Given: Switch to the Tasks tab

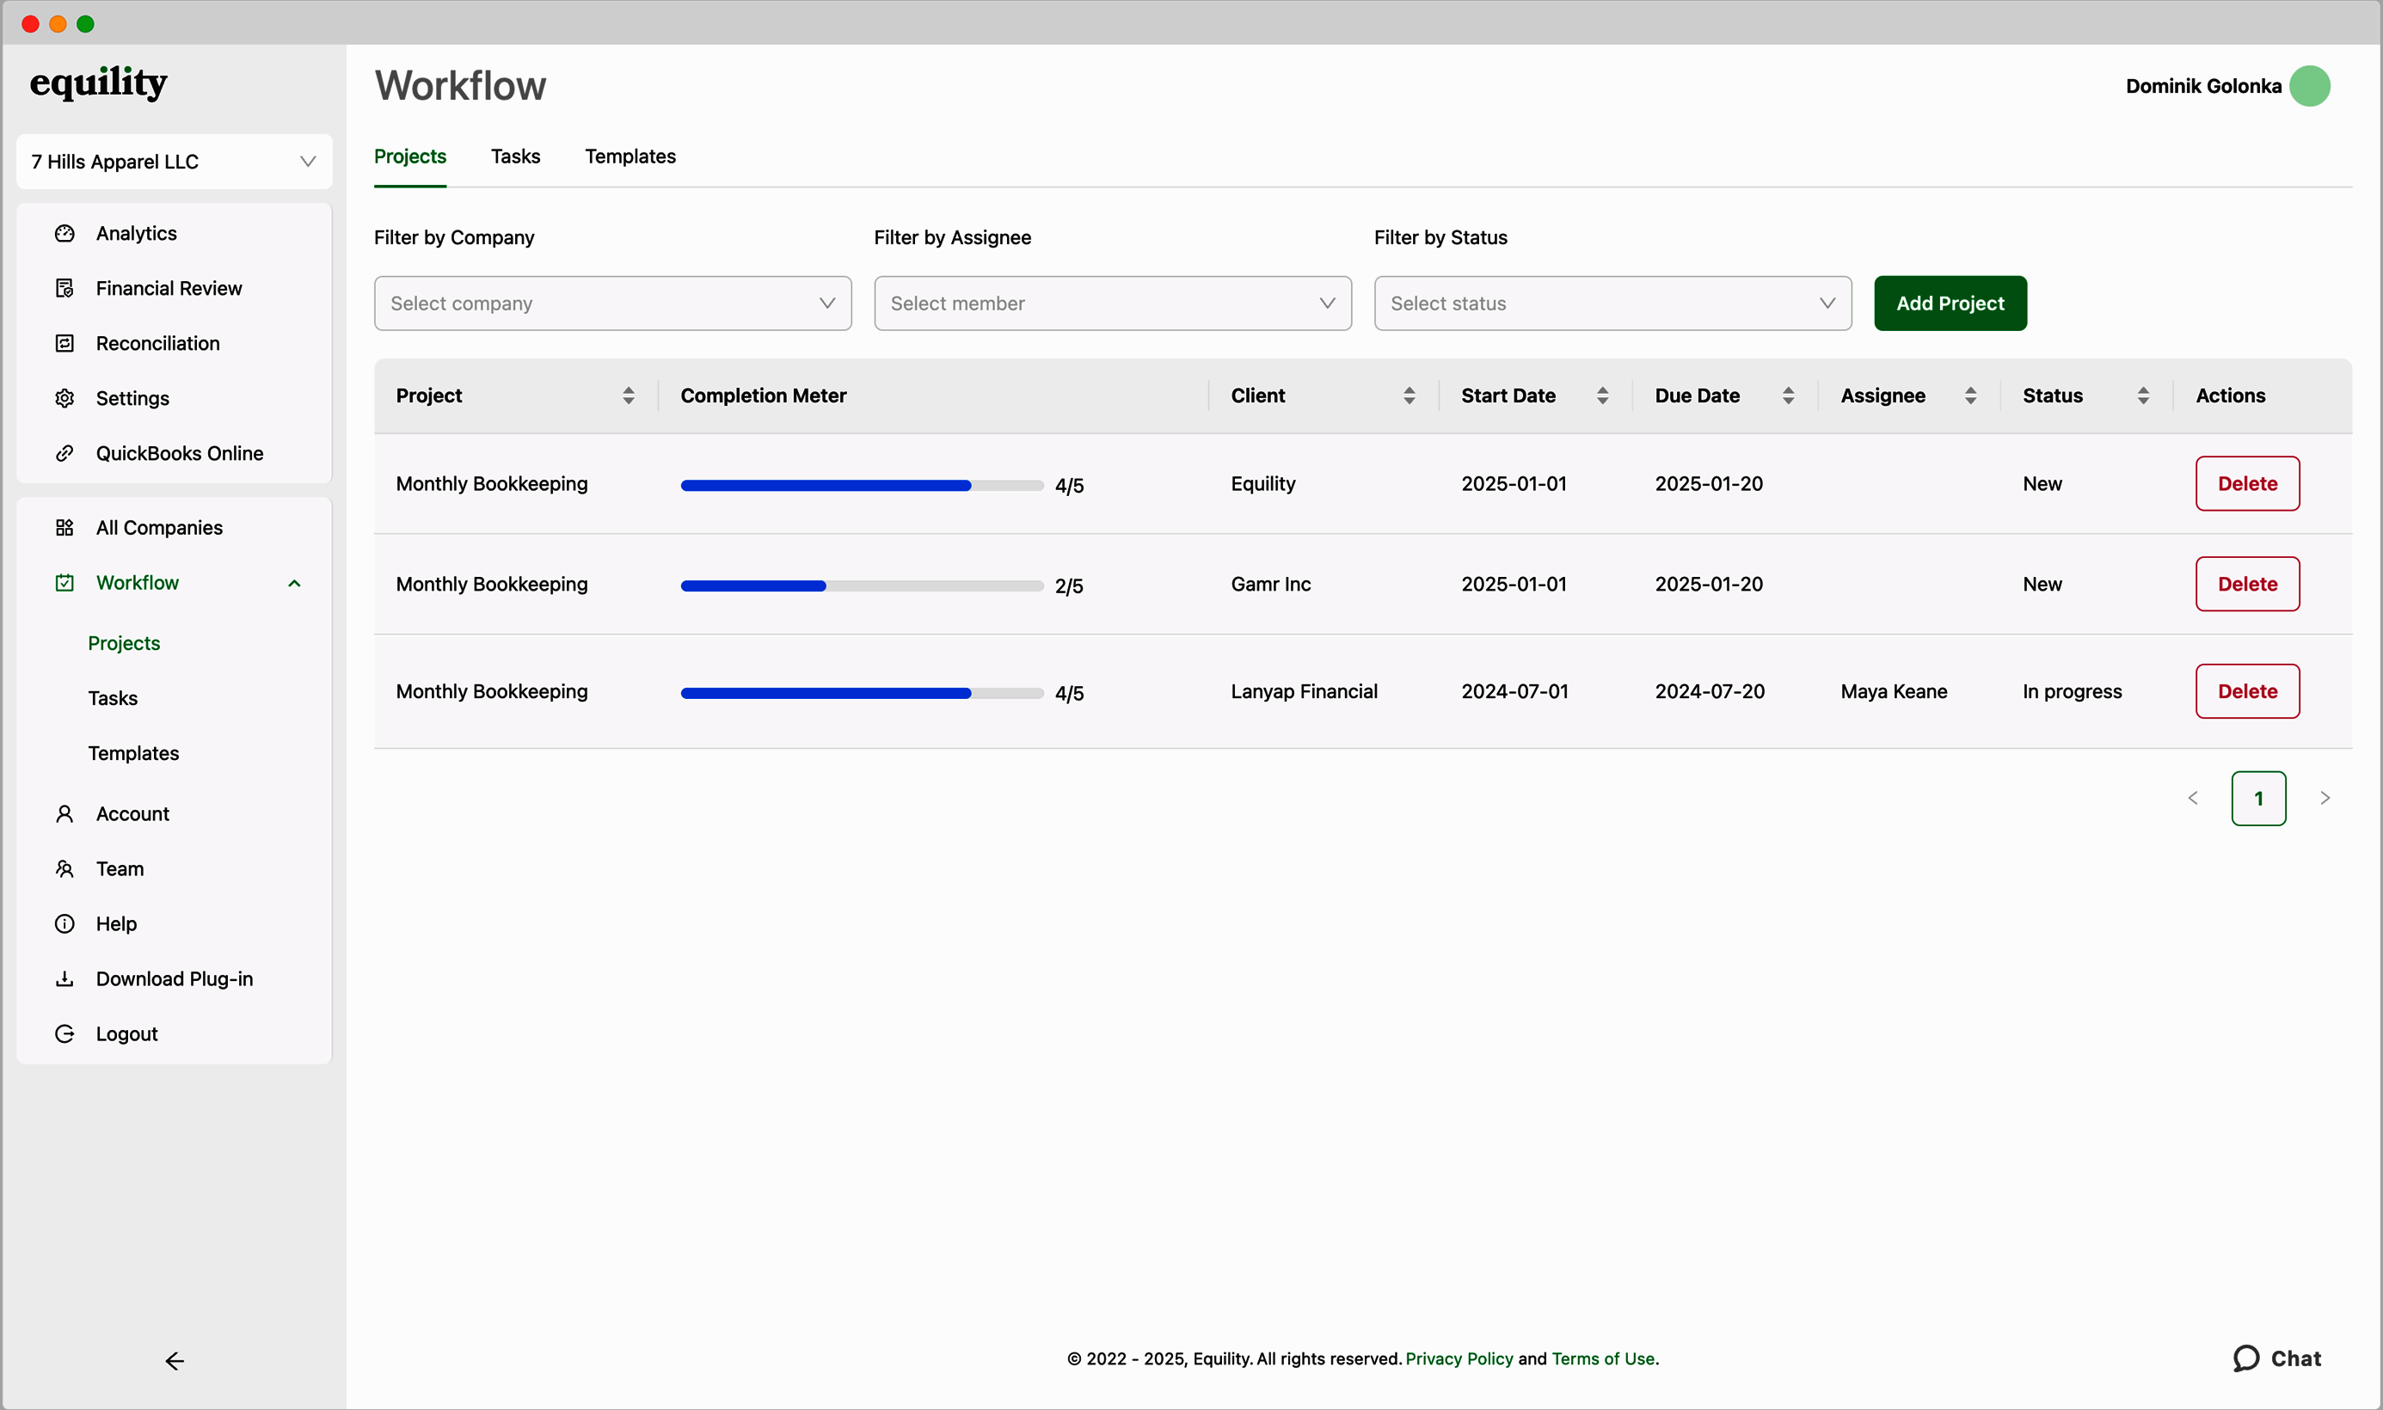Looking at the screenshot, I should tap(515, 156).
